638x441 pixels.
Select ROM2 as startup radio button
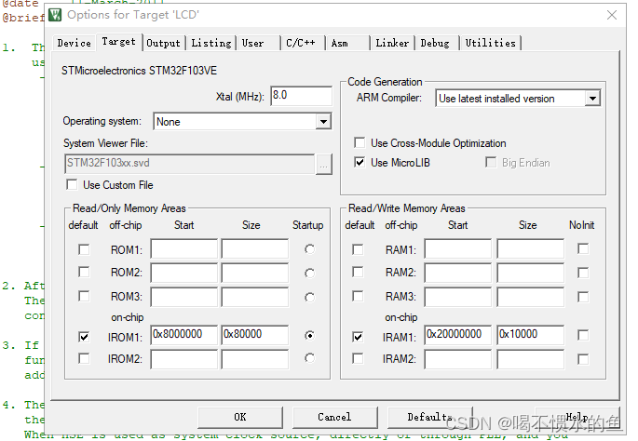click(309, 274)
